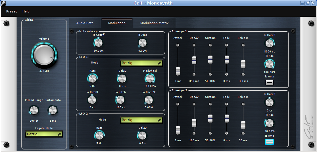Click the Envelope 2 Release slider
The height and width of the screenshot is (152, 317).
[243, 119]
